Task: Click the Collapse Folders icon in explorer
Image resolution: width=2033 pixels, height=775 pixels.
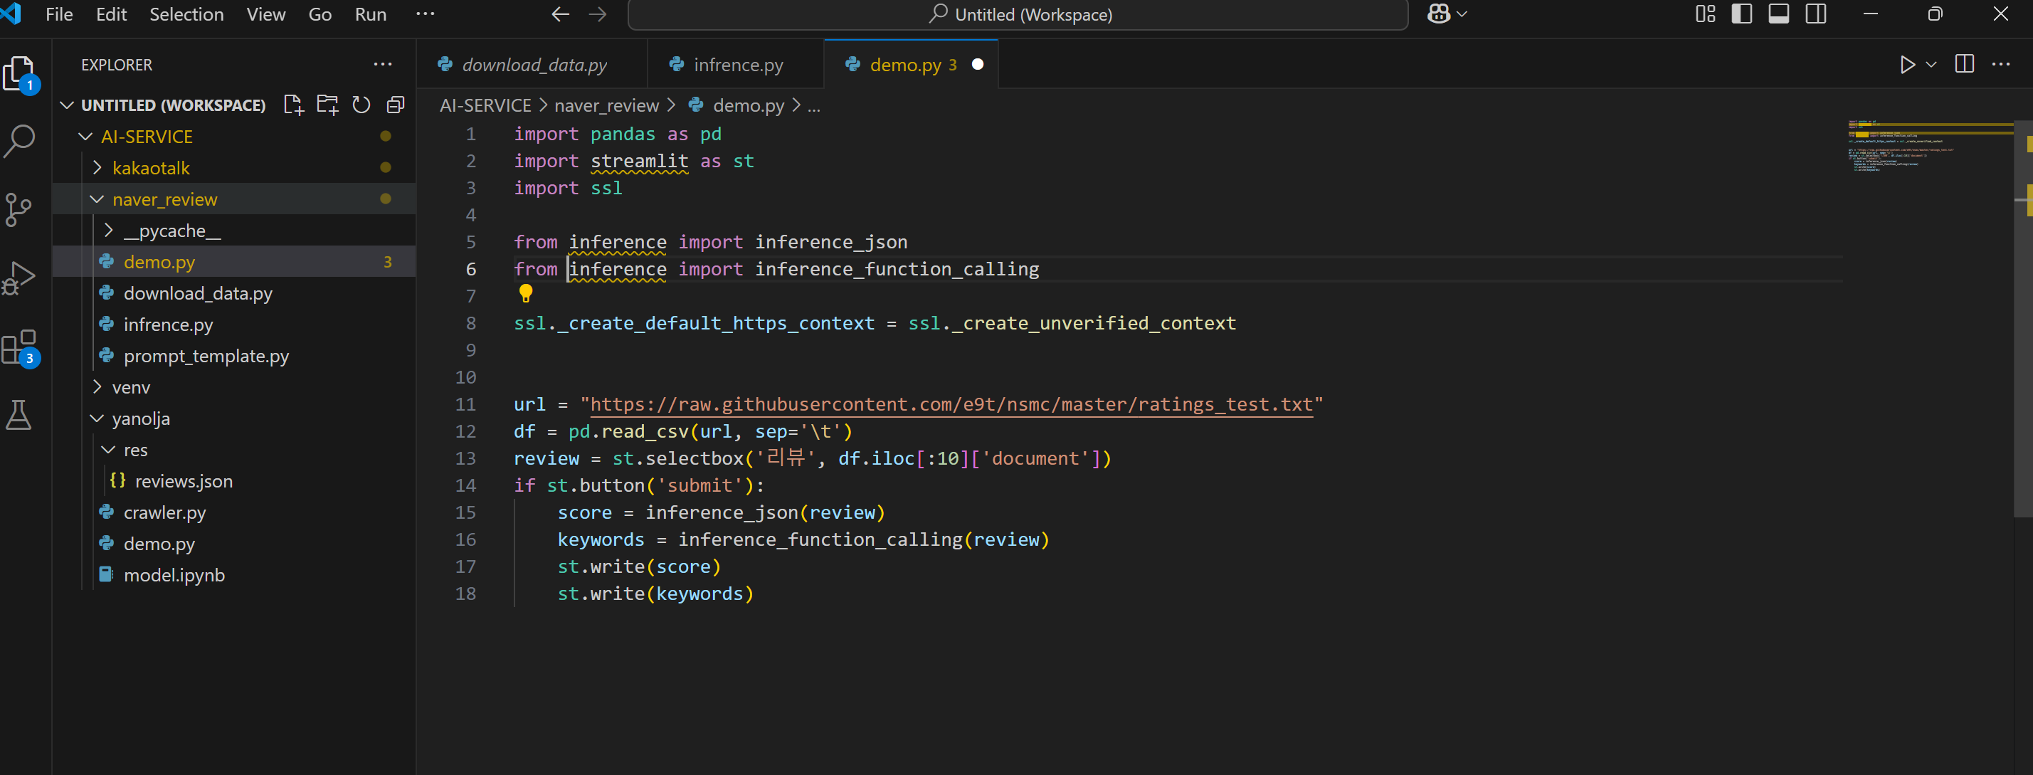Action: click(396, 105)
